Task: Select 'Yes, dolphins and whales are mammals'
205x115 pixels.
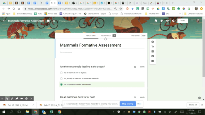Action: pos(61,84)
